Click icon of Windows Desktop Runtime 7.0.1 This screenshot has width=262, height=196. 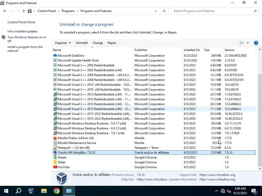(55, 133)
